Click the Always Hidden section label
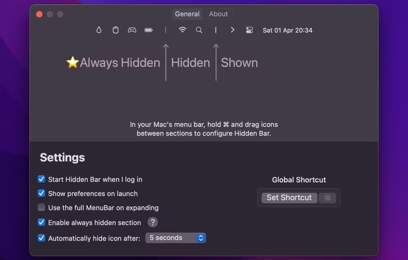Image resolution: width=408 pixels, height=260 pixels. click(x=120, y=63)
